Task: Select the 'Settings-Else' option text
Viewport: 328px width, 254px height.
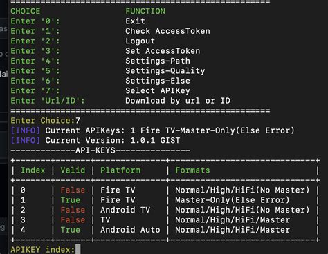Action: coord(158,81)
